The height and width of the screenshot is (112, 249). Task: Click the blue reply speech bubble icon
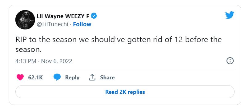click(57, 78)
